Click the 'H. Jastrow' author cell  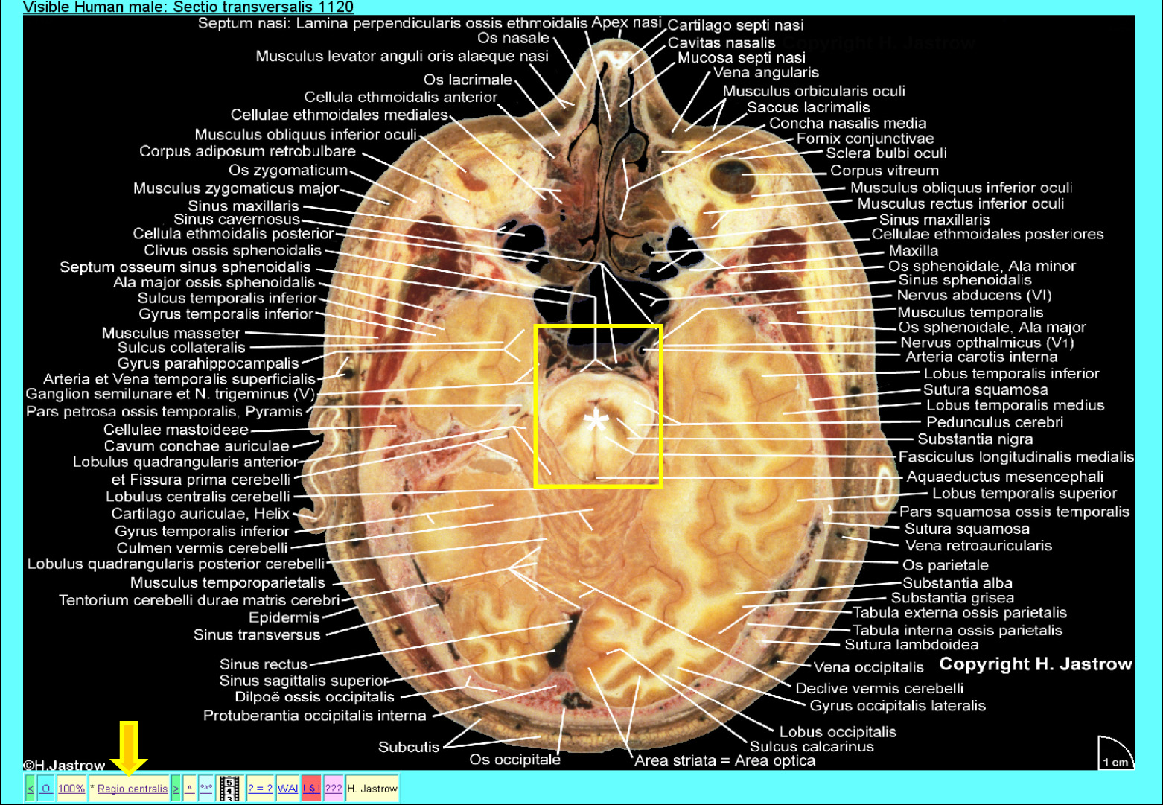click(373, 789)
